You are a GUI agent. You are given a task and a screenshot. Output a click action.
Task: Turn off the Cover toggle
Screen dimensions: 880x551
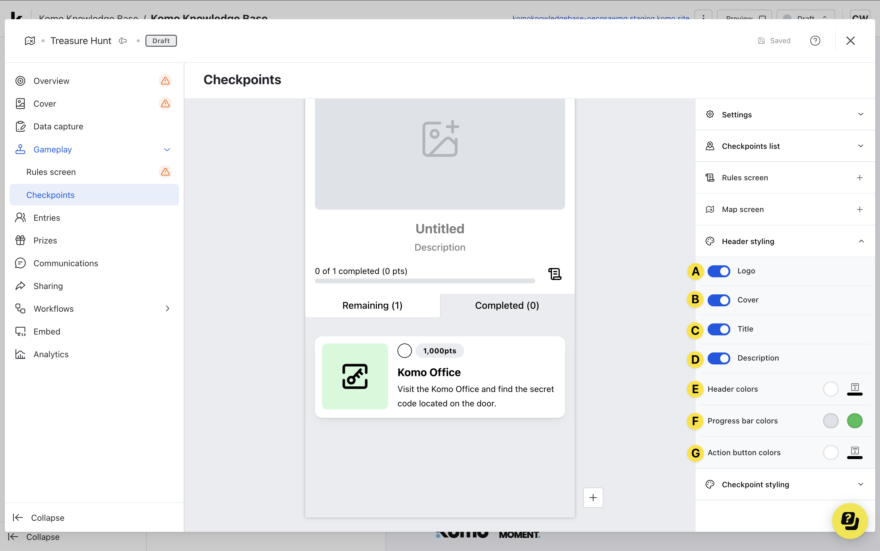pyautogui.click(x=719, y=300)
